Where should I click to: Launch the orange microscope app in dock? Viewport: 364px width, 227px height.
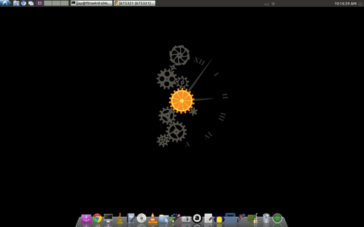pyautogui.click(x=120, y=218)
